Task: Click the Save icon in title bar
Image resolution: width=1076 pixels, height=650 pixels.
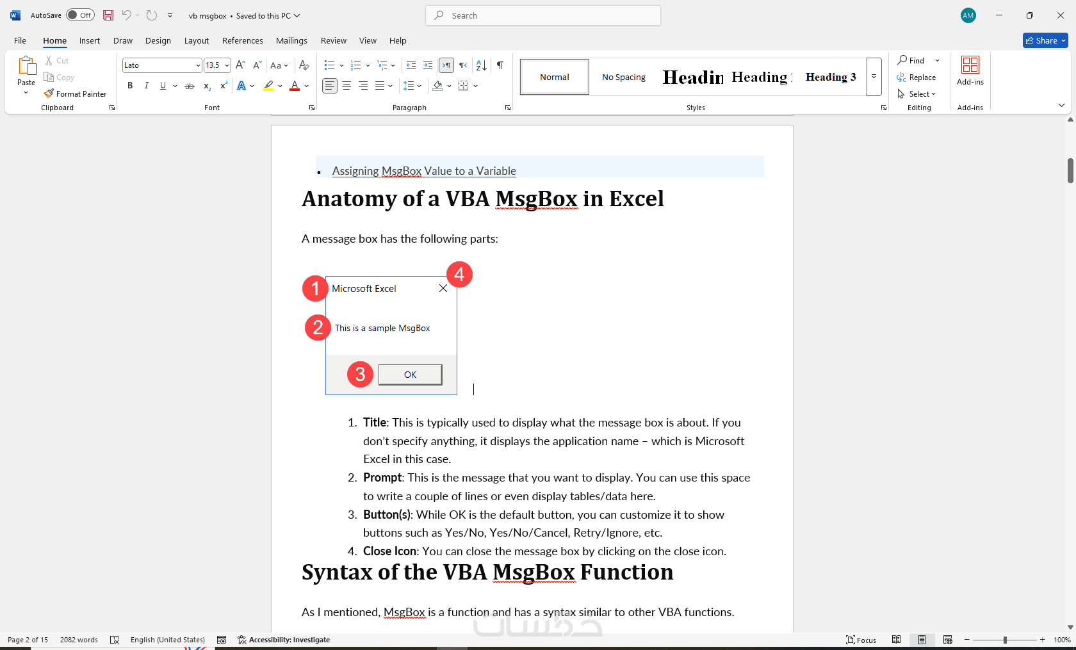Action: click(108, 15)
